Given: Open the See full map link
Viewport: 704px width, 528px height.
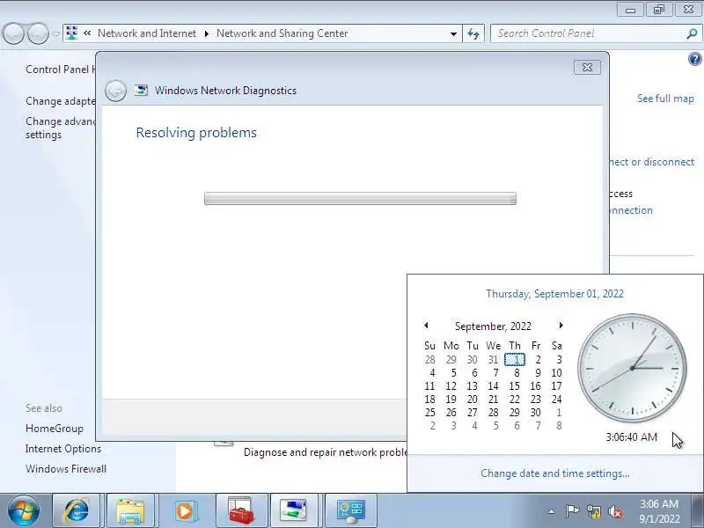Looking at the screenshot, I should pos(665,99).
